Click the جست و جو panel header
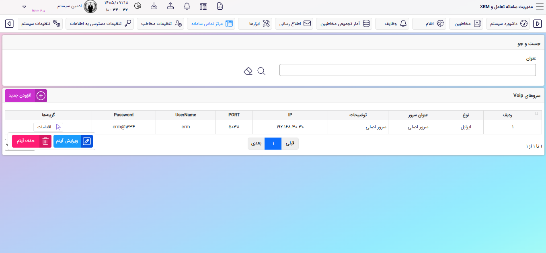The width and height of the screenshot is (546, 253). click(529, 43)
